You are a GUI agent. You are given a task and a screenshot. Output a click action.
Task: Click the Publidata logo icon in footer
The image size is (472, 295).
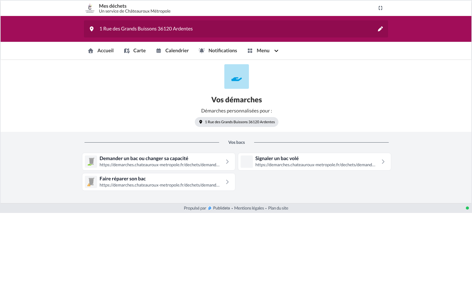click(210, 208)
